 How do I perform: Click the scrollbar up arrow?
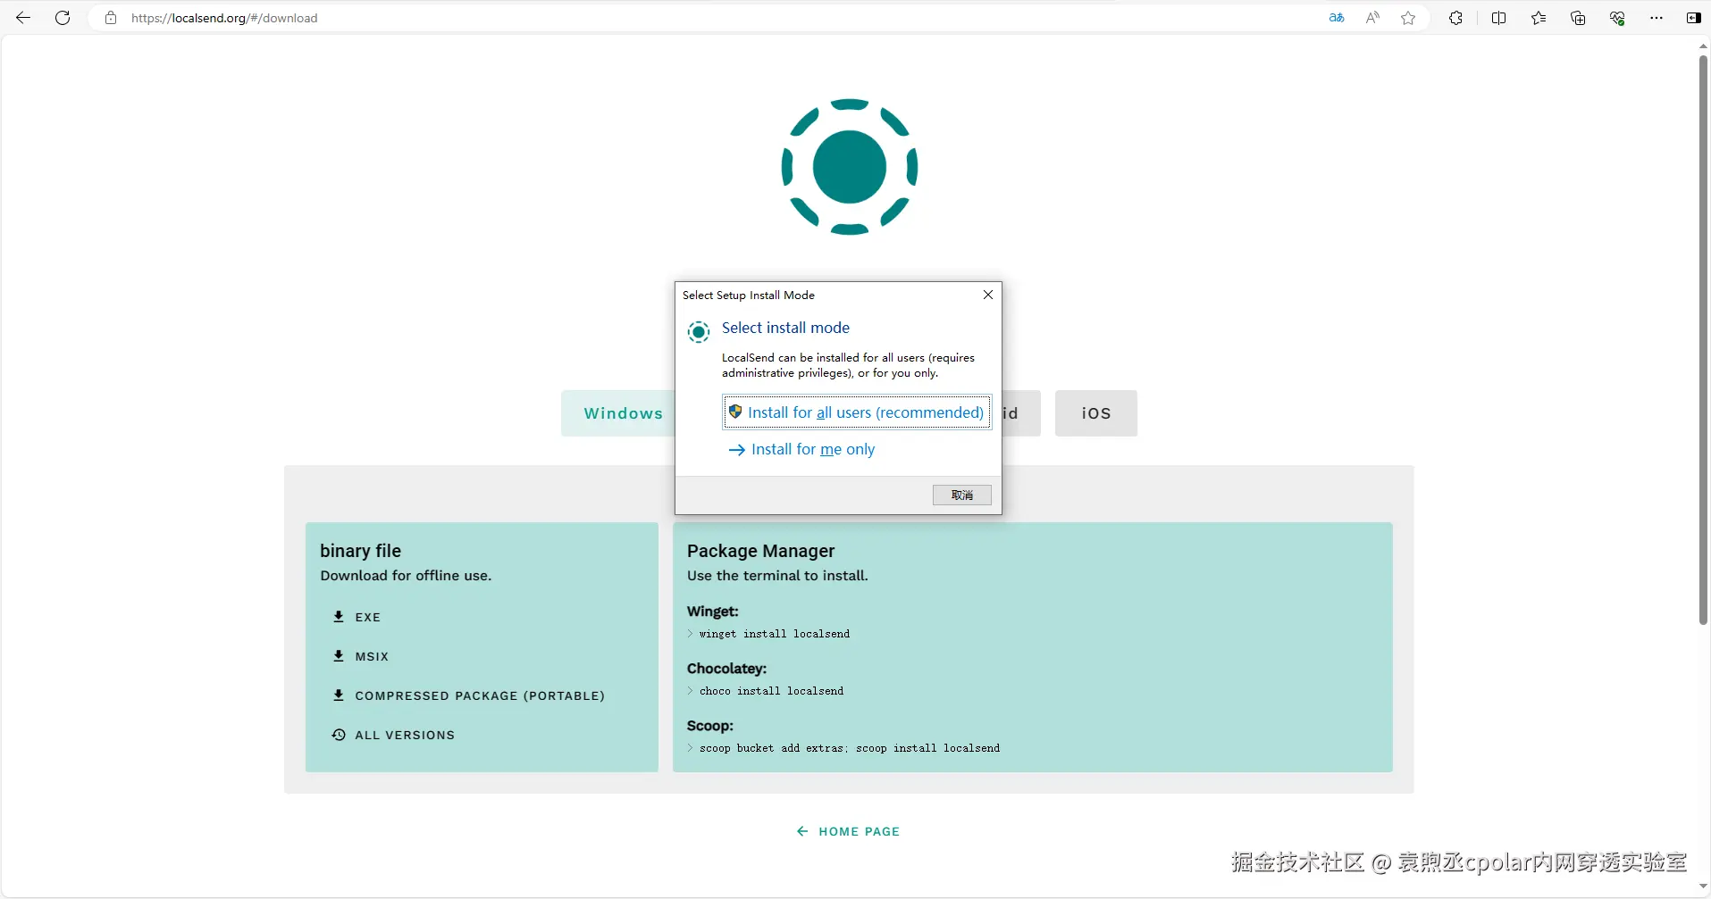point(1703,45)
